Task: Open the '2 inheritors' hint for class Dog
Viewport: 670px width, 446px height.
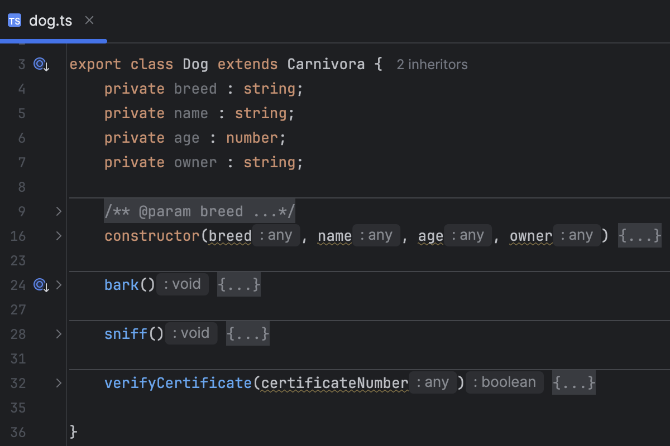Action: (x=432, y=64)
